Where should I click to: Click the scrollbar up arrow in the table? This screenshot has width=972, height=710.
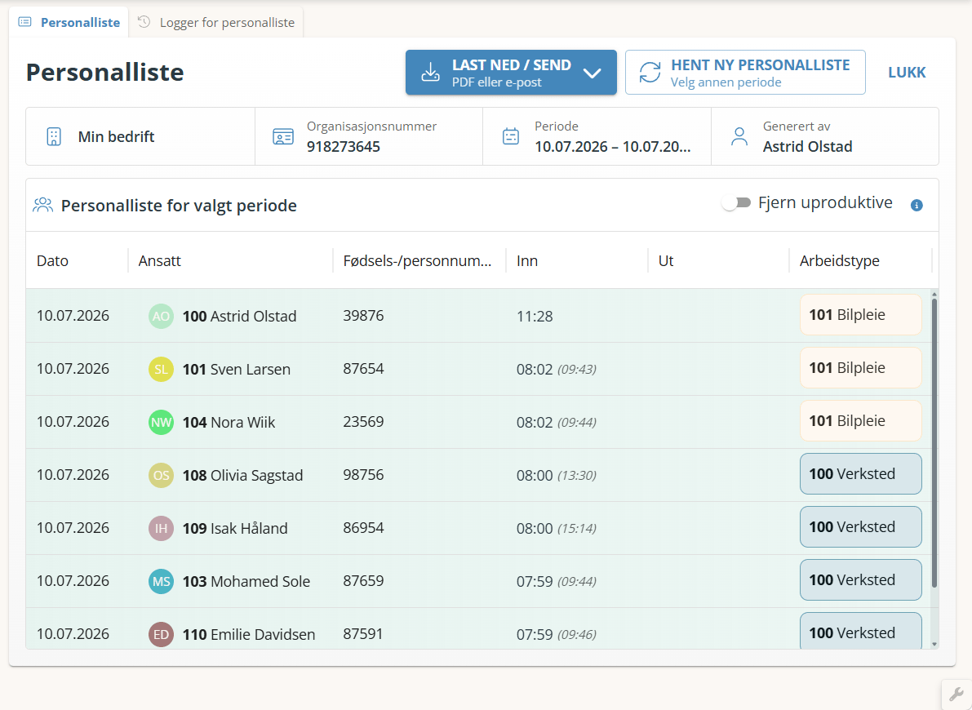pyautogui.click(x=934, y=294)
